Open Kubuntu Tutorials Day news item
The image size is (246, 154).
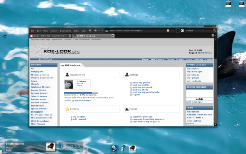(x=199, y=115)
